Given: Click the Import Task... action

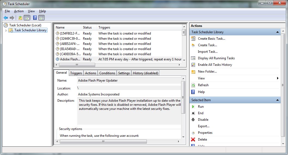Looking at the screenshot, I should [x=208, y=52].
